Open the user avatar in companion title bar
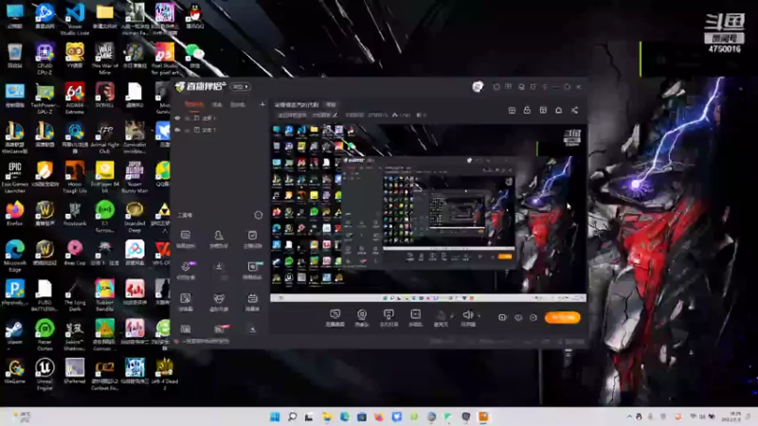The width and height of the screenshot is (758, 426). click(x=478, y=86)
